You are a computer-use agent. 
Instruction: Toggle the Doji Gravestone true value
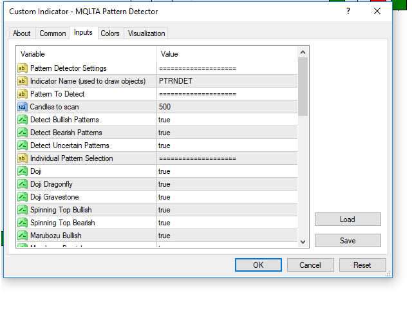[x=227, y=197]
